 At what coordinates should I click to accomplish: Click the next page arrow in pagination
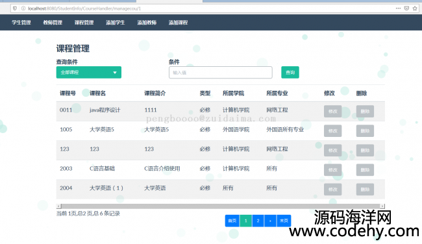pos(270,221)
